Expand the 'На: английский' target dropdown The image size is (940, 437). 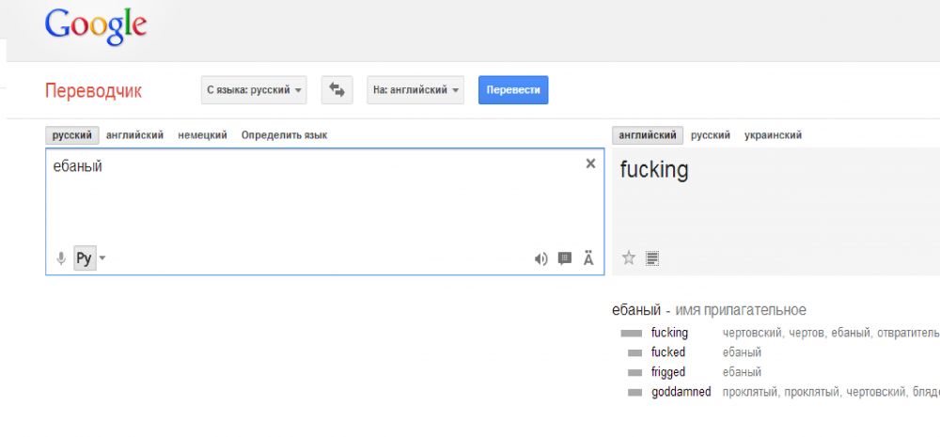click(415, 90)
